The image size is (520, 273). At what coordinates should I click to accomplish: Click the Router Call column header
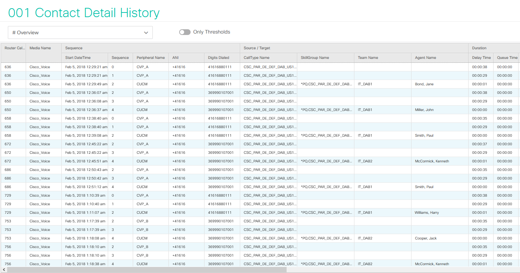point(13,52)
